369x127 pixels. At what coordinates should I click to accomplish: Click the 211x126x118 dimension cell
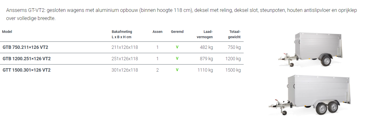click(x=125, y=47)
